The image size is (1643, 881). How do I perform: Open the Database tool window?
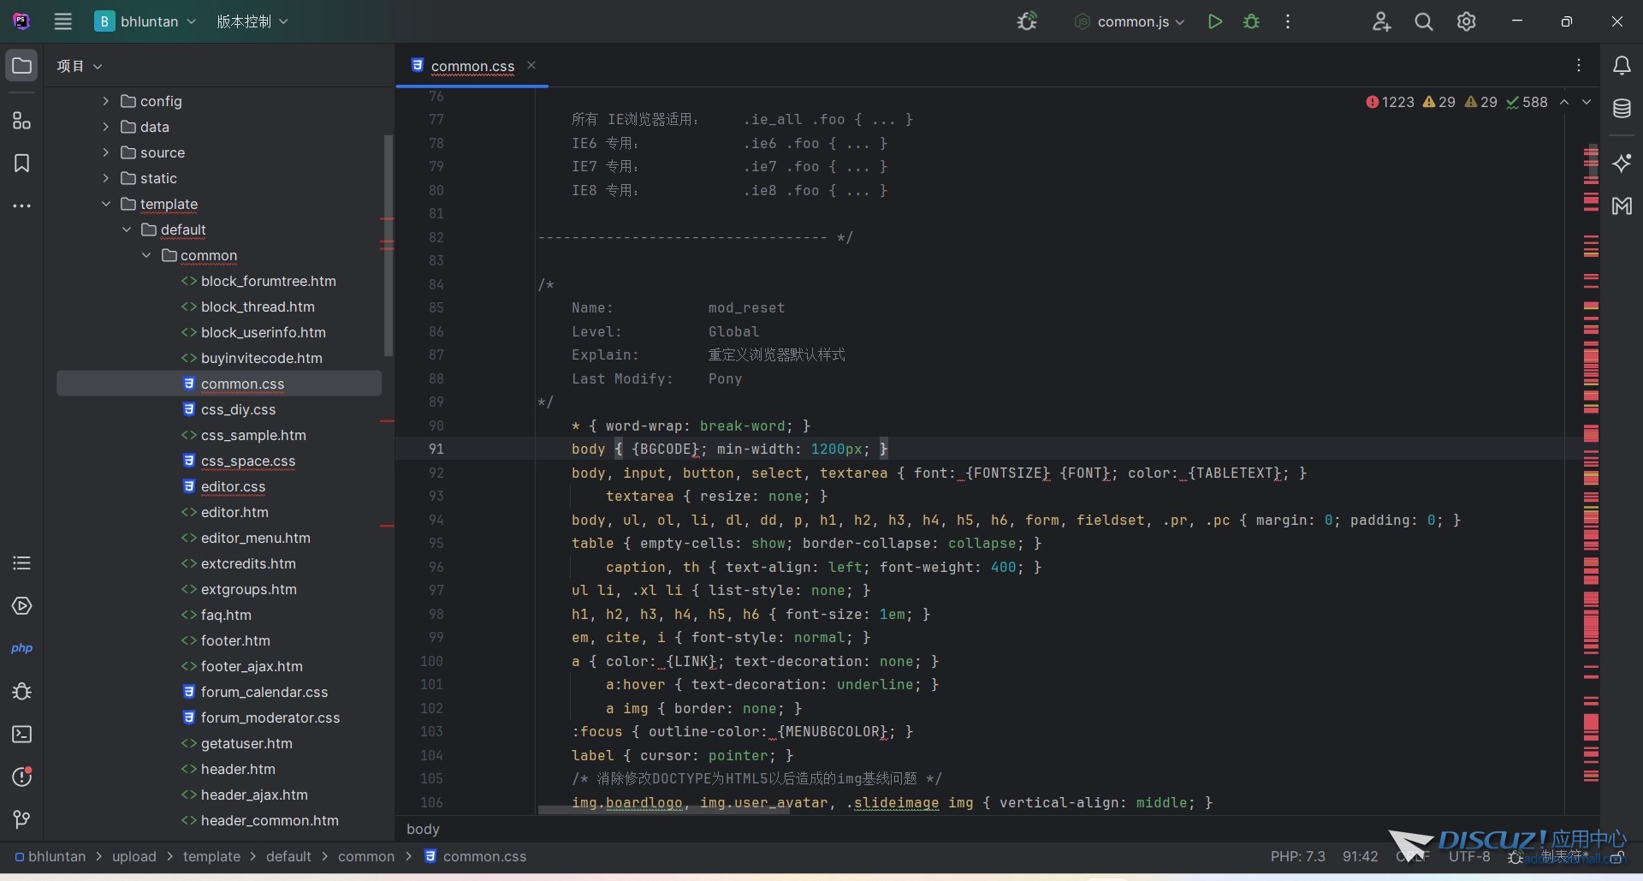tap(1622, 109)
